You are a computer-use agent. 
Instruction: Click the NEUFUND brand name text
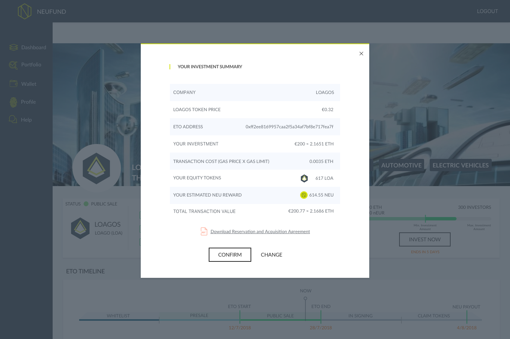pyautogui.click(x=52, y=12)
